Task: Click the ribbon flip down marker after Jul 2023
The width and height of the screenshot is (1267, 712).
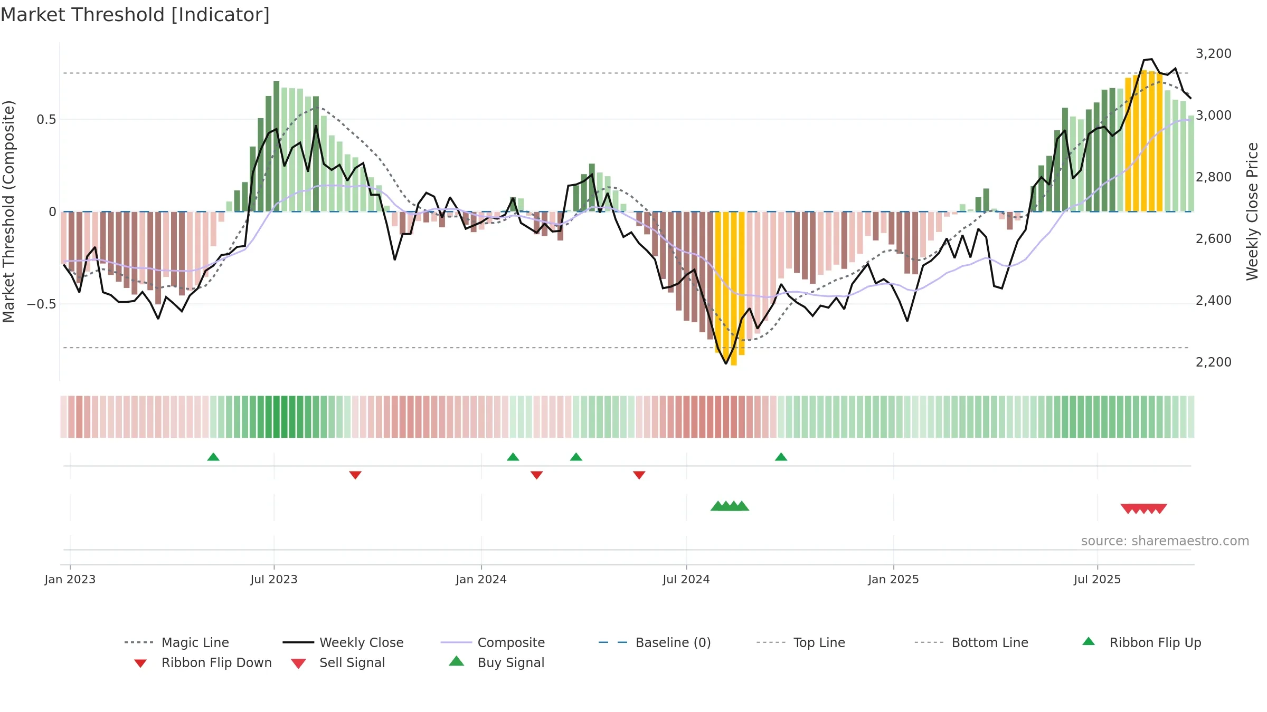Action: pos(355,475)
